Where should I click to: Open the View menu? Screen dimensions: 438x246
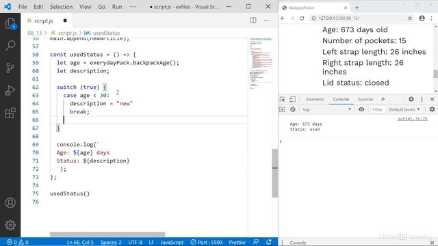pos(85,6)
